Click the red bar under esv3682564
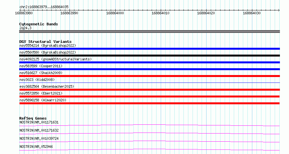 [x=149, y=90]
